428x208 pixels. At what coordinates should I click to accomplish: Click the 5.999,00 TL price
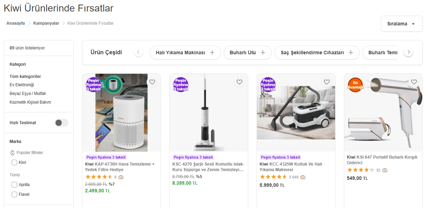pyautogui.click(x=272, y=185)
